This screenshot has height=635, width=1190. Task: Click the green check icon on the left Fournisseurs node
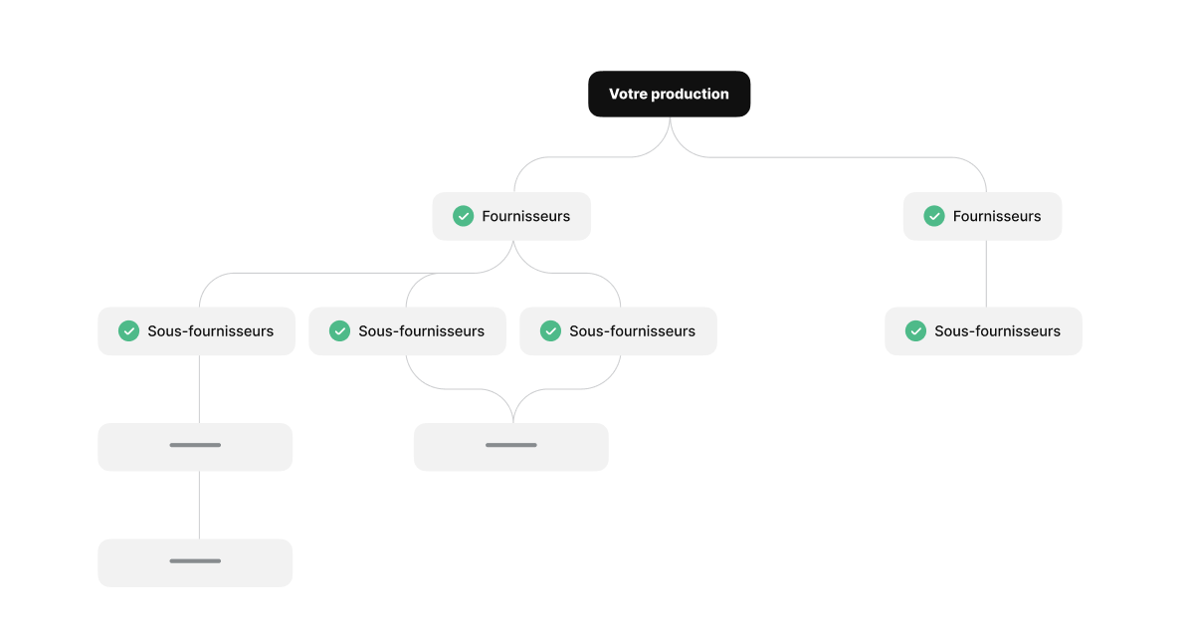464,216
